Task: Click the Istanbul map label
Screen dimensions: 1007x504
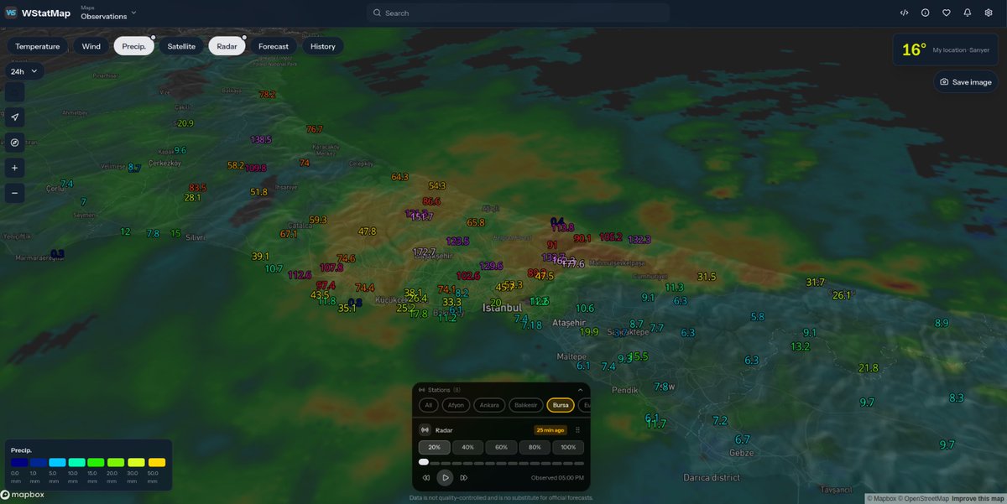Action: pos(503,309)
